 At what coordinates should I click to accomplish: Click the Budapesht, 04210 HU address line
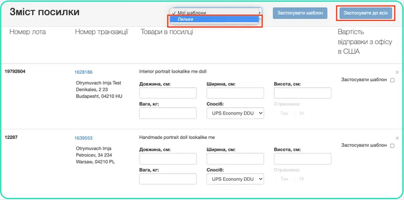99,96
